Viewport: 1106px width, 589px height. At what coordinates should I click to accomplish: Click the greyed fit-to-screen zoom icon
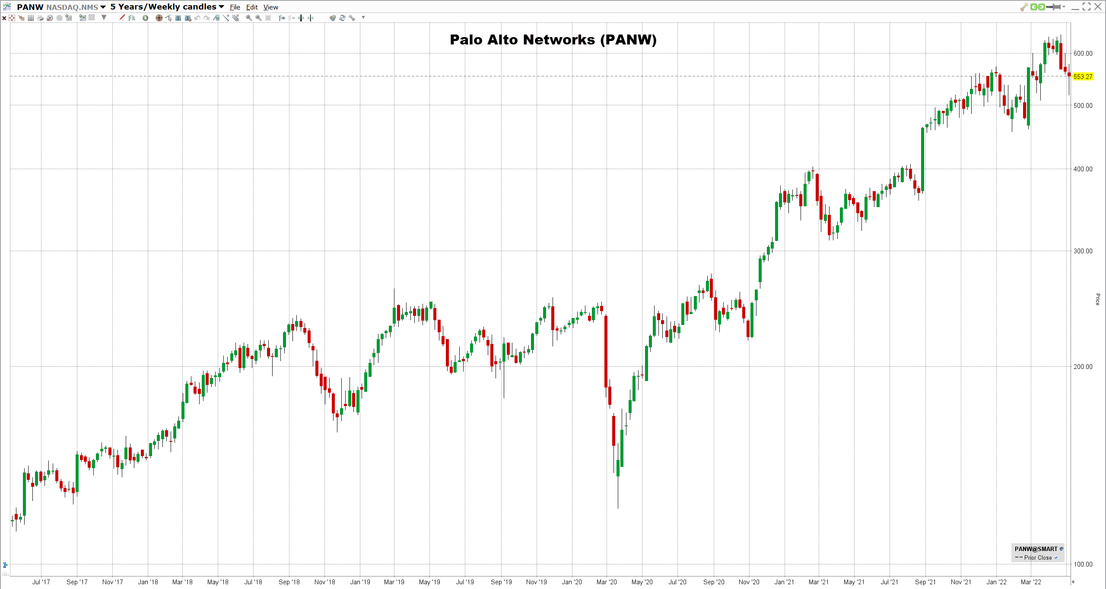click(x=268, y=18)
